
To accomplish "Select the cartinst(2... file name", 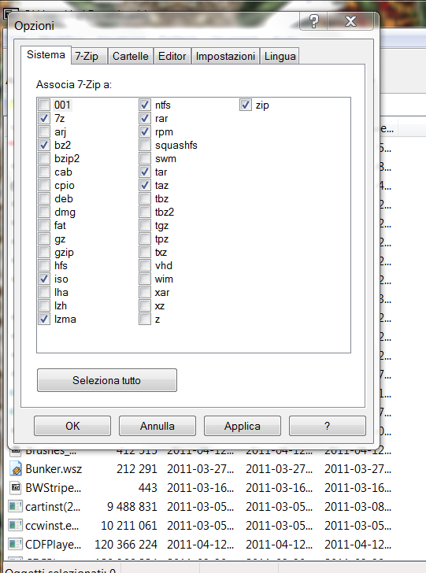I will [53, 507].
